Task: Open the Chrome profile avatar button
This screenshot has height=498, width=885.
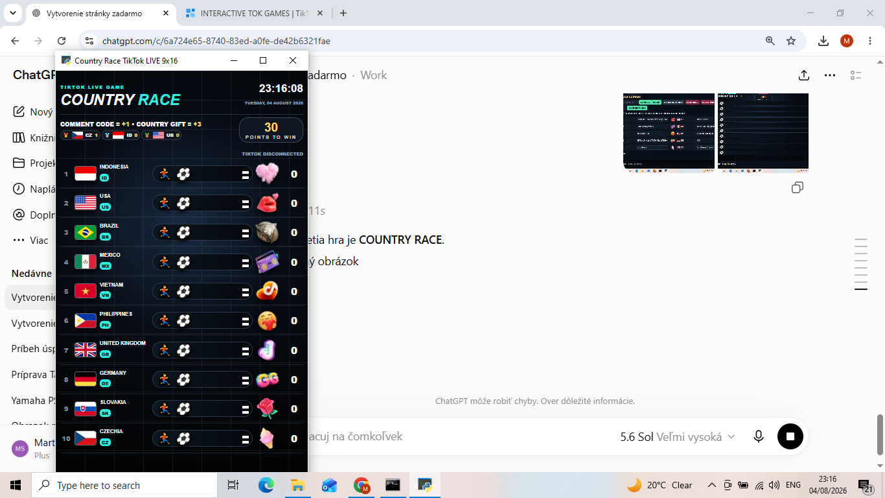Action: coord(847,41)
